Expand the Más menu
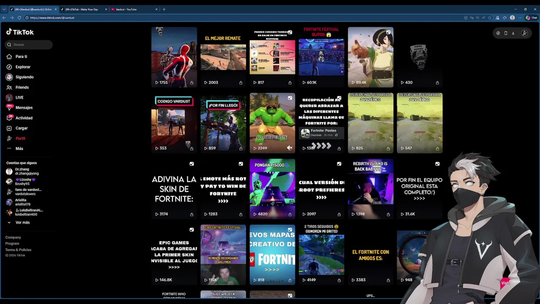540x304 pixels. pyautogui.click(x=15, y=149)
